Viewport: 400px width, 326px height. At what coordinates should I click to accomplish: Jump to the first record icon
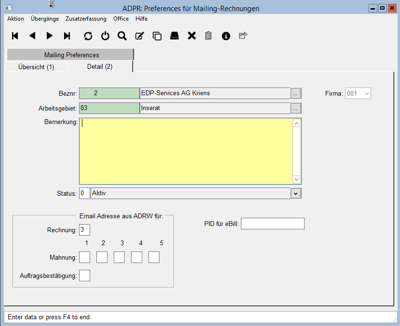coord(15,36)
